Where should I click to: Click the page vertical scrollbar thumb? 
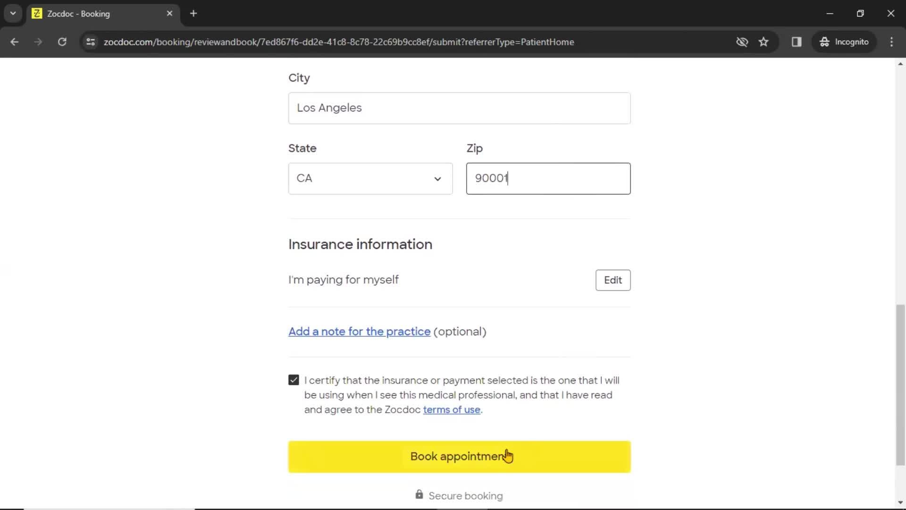click(900, 385)
